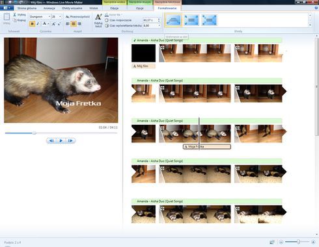Switch to Widok tab
Screen dimensions: 319x247
tap(94, 8)
